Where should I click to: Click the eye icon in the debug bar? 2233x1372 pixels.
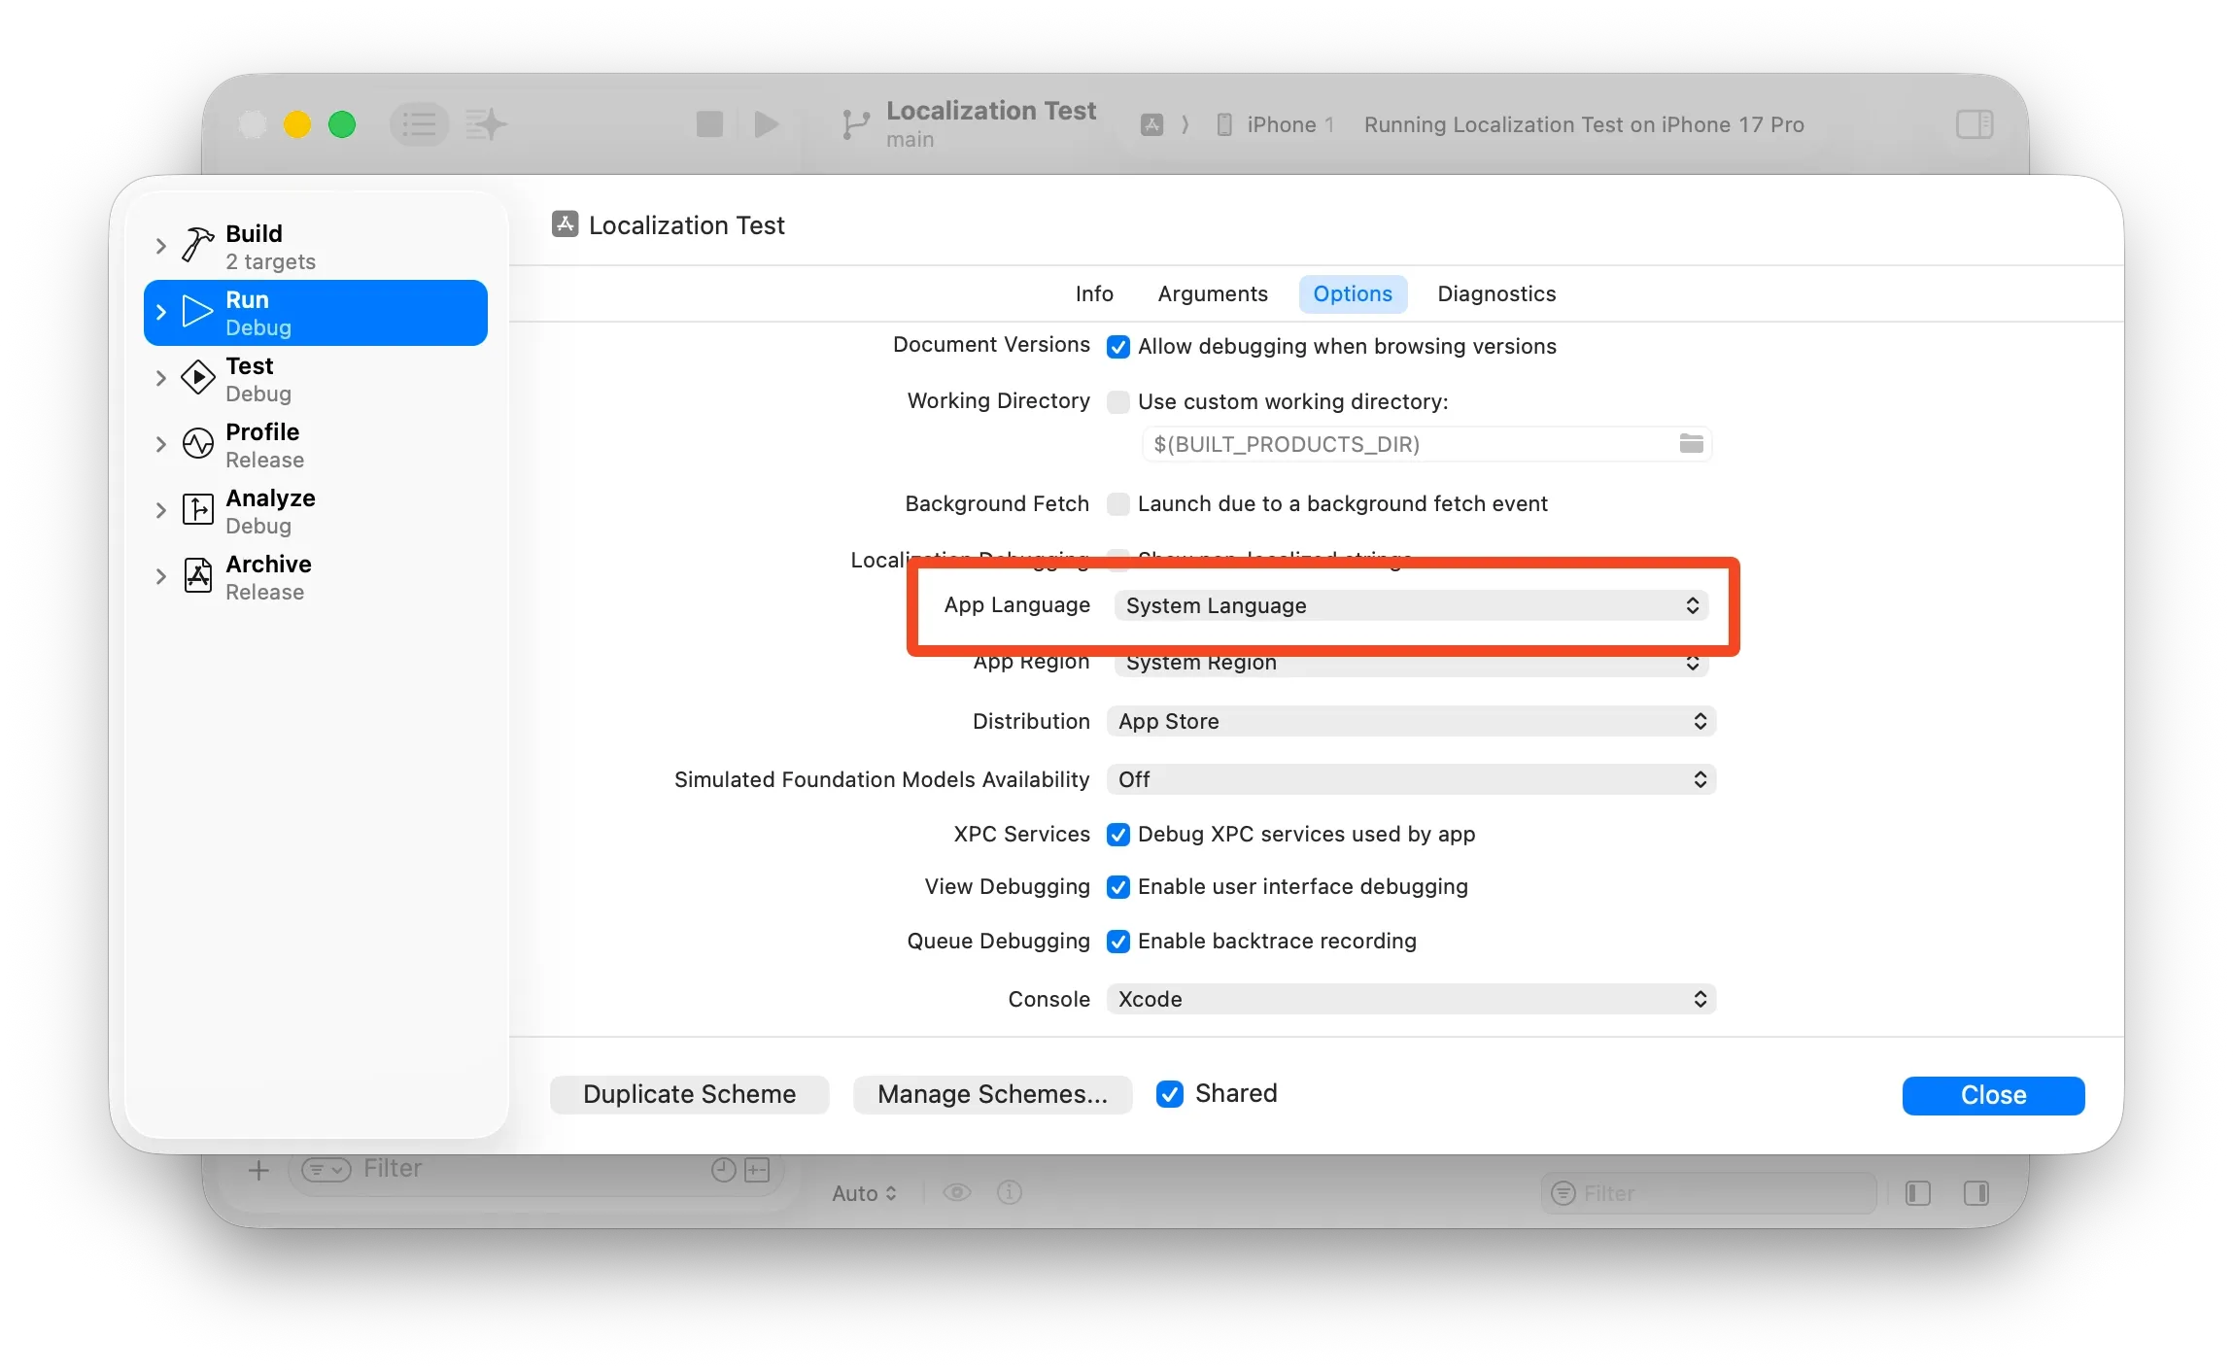[x=957, y=1192]
